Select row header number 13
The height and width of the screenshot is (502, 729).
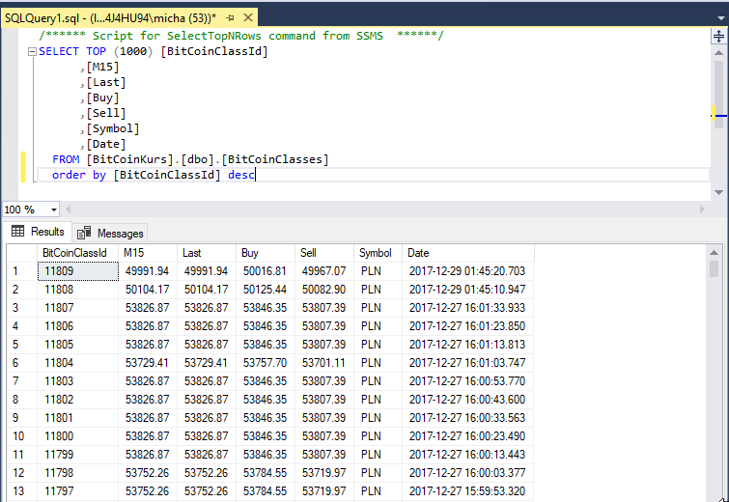pos(22,490)
